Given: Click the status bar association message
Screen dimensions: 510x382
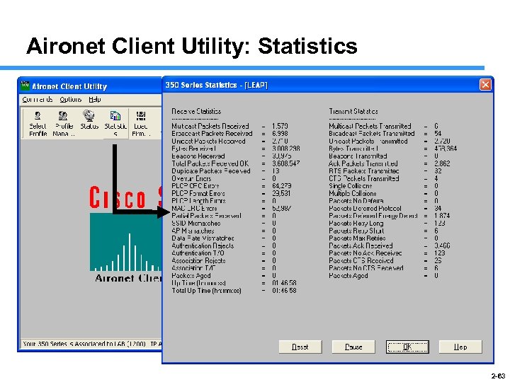Looking at the screenshot, I should pyautogui.click(x=91, y=344).
